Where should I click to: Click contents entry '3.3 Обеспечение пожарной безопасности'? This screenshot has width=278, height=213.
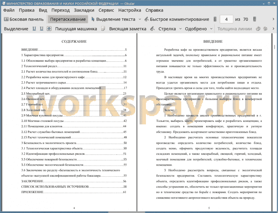(74, 159)
